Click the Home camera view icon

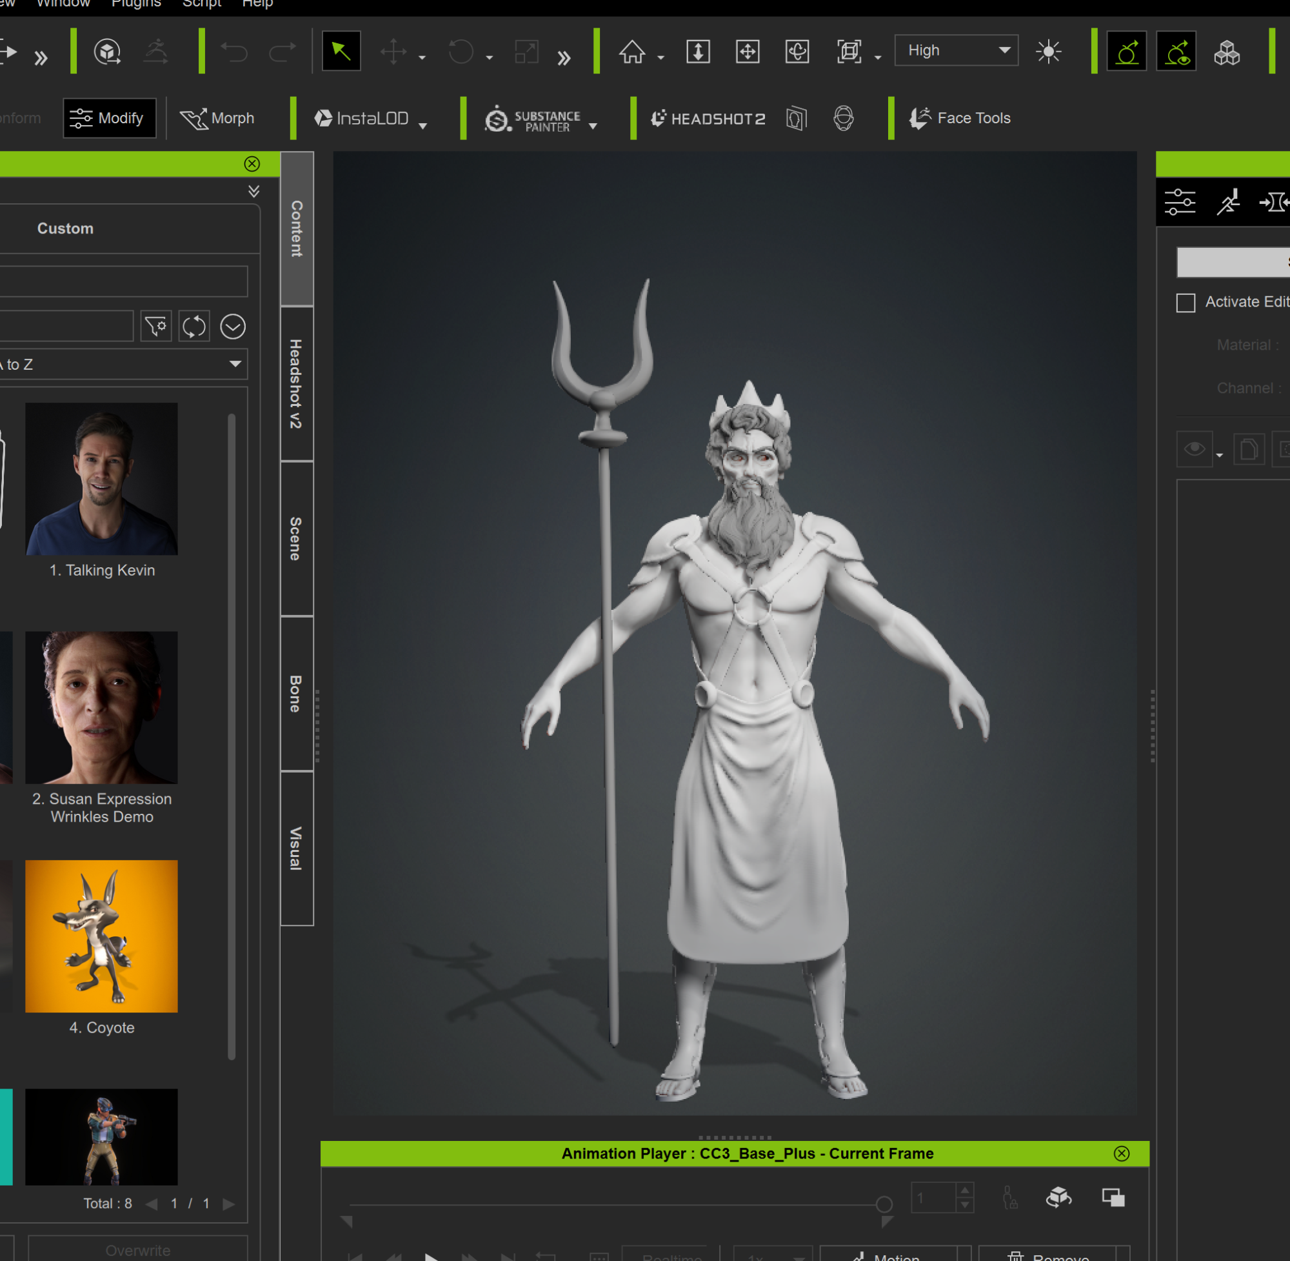pos(631,52)
